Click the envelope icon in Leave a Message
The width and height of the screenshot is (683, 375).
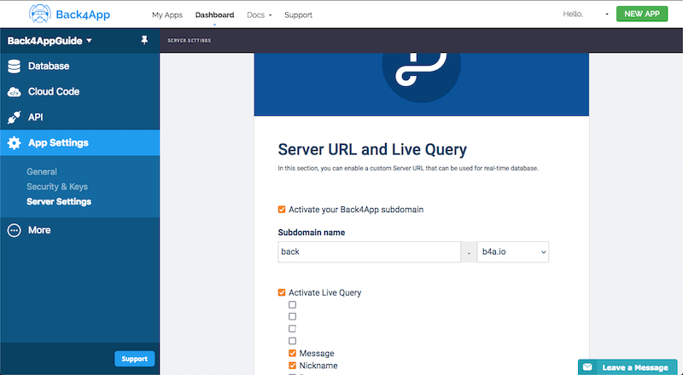[x=587, y=367]
